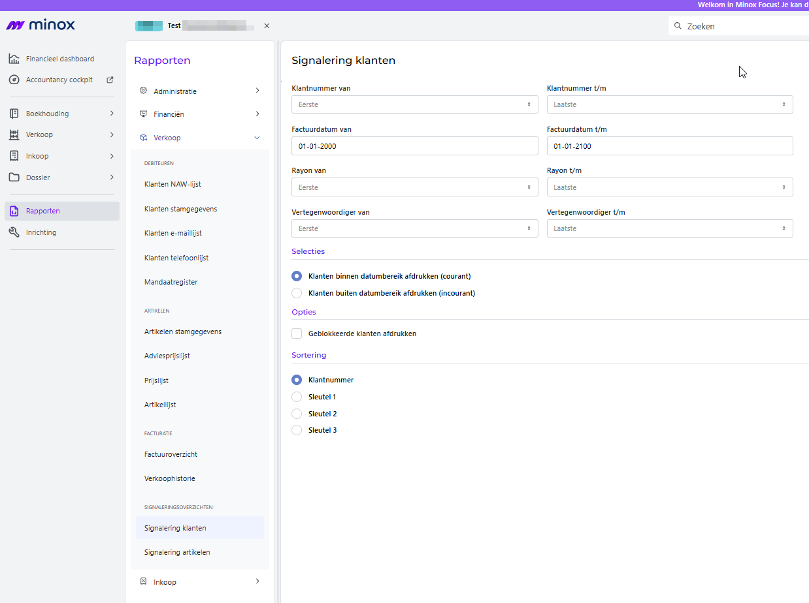The width and height of the screenshot is (809, 603).
Task: Select Klanten binnen datumbereik afdrukken (courant)
Action: coord(297,276)
